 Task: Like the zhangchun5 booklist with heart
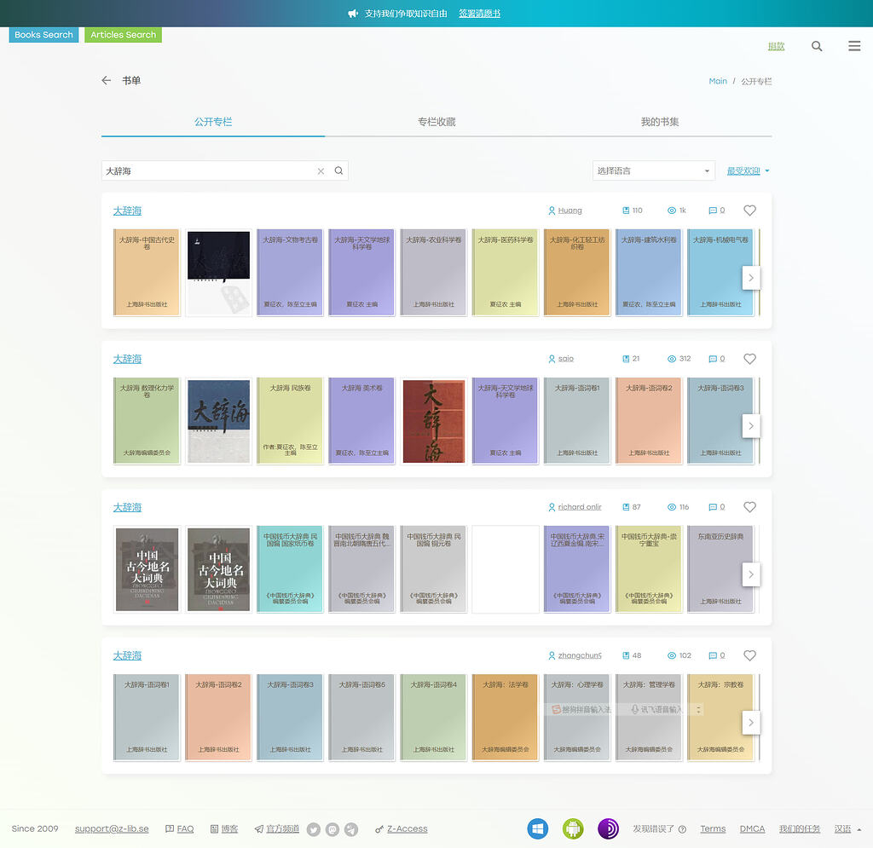[x=749, y=655]
